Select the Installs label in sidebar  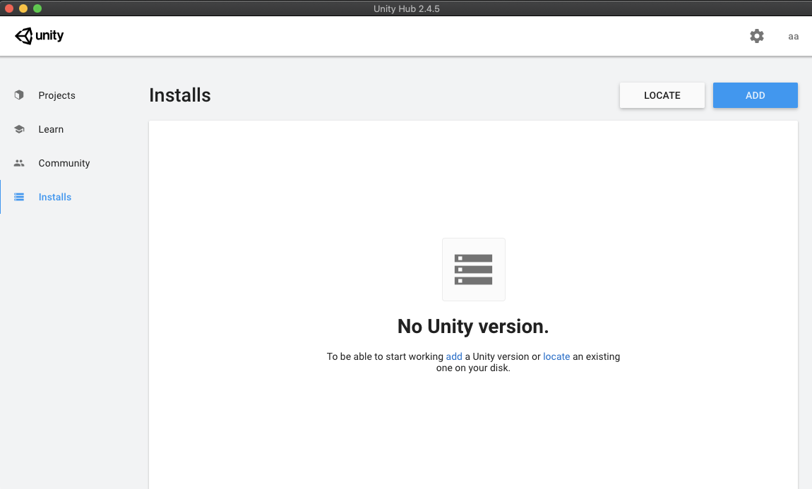click(55, 197)
